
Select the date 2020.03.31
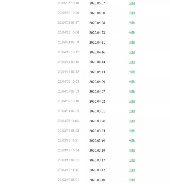point(97,111)
